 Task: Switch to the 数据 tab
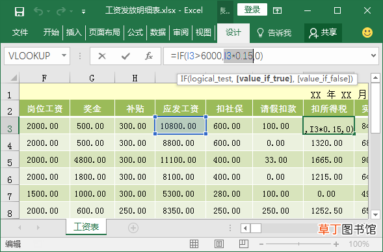(x=158, y=33)
